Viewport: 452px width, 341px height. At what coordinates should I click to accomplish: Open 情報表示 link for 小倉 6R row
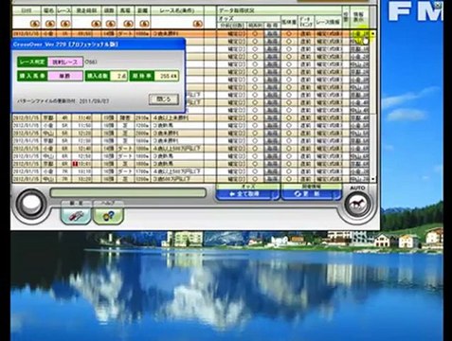[x=359, y=149]
